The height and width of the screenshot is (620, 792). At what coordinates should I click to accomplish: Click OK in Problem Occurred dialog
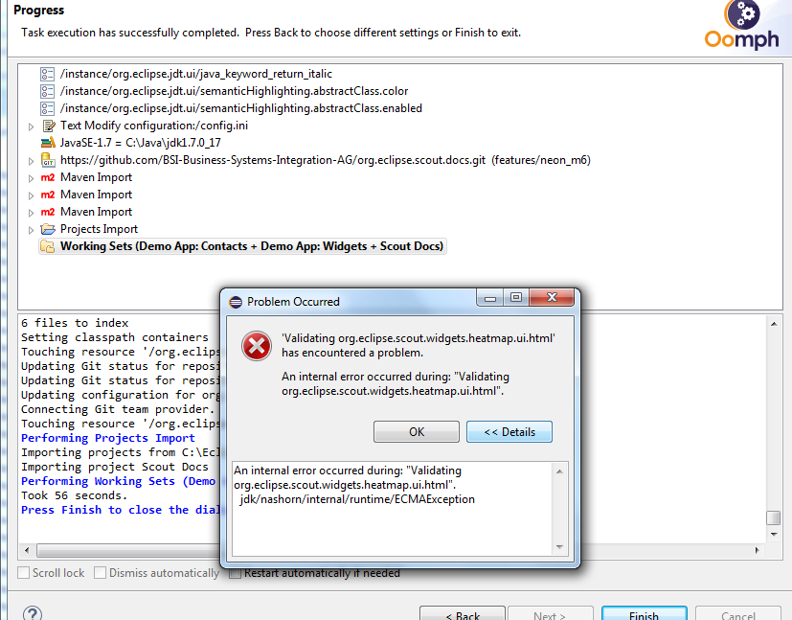pos(417,432)
